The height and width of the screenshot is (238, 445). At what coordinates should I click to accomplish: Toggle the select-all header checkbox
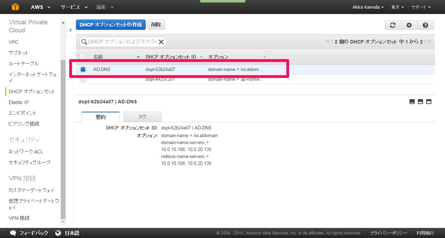click(83, 57)
